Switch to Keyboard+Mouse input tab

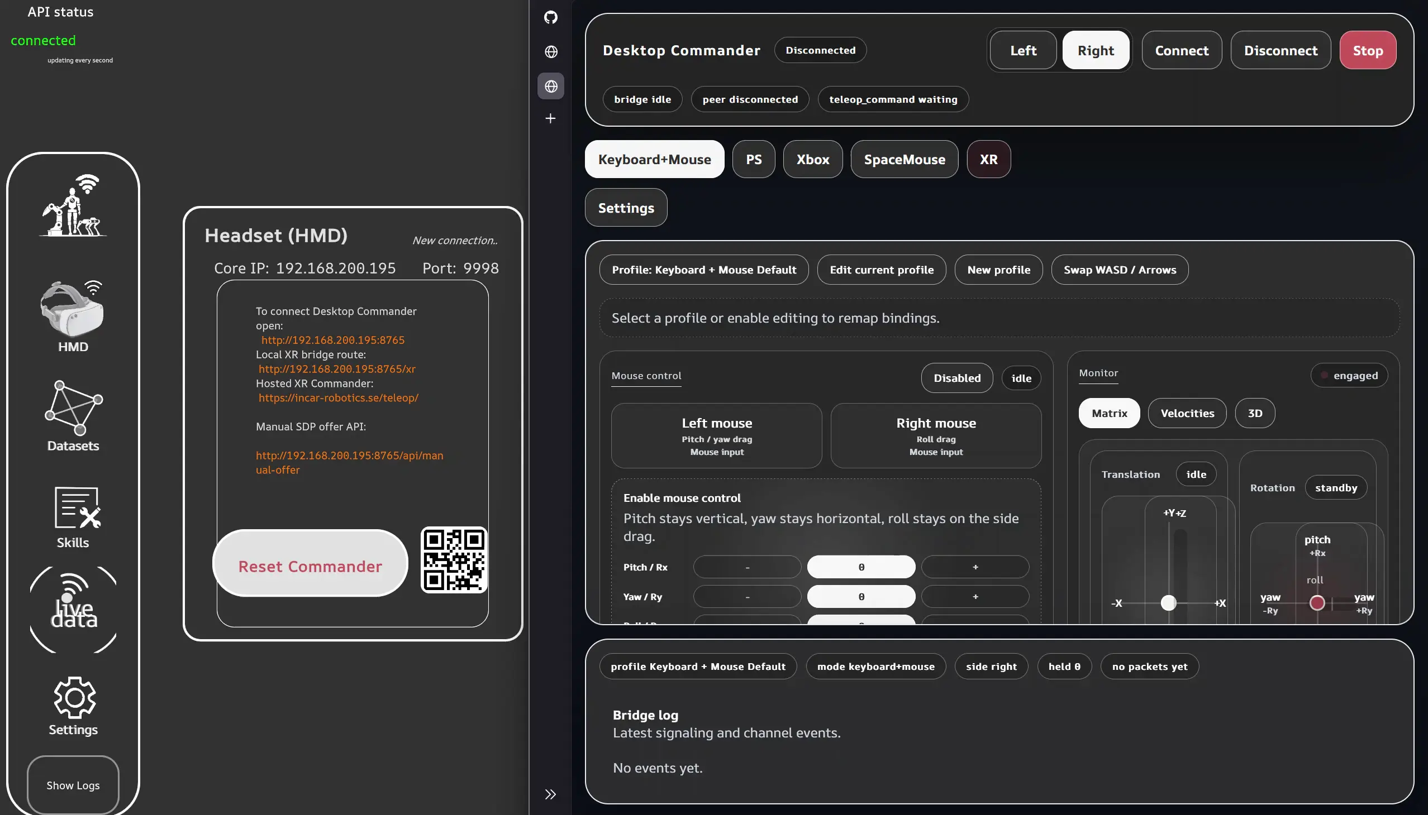pos(654,159)
